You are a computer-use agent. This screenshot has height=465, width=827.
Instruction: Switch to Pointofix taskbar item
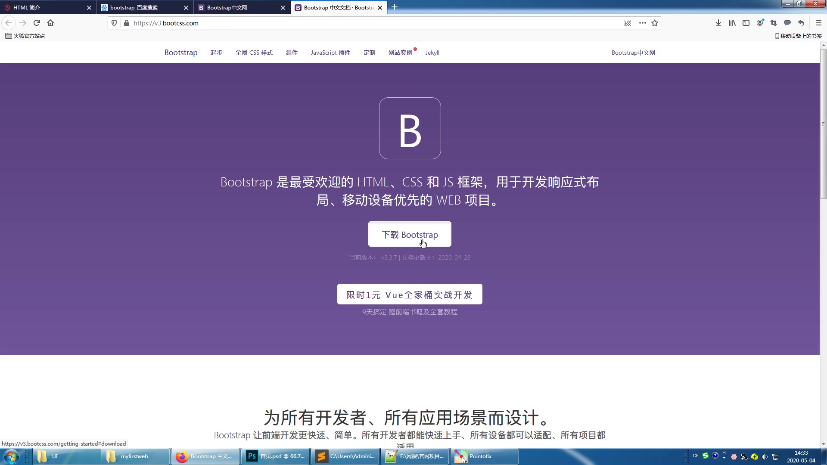click(485, 456)
